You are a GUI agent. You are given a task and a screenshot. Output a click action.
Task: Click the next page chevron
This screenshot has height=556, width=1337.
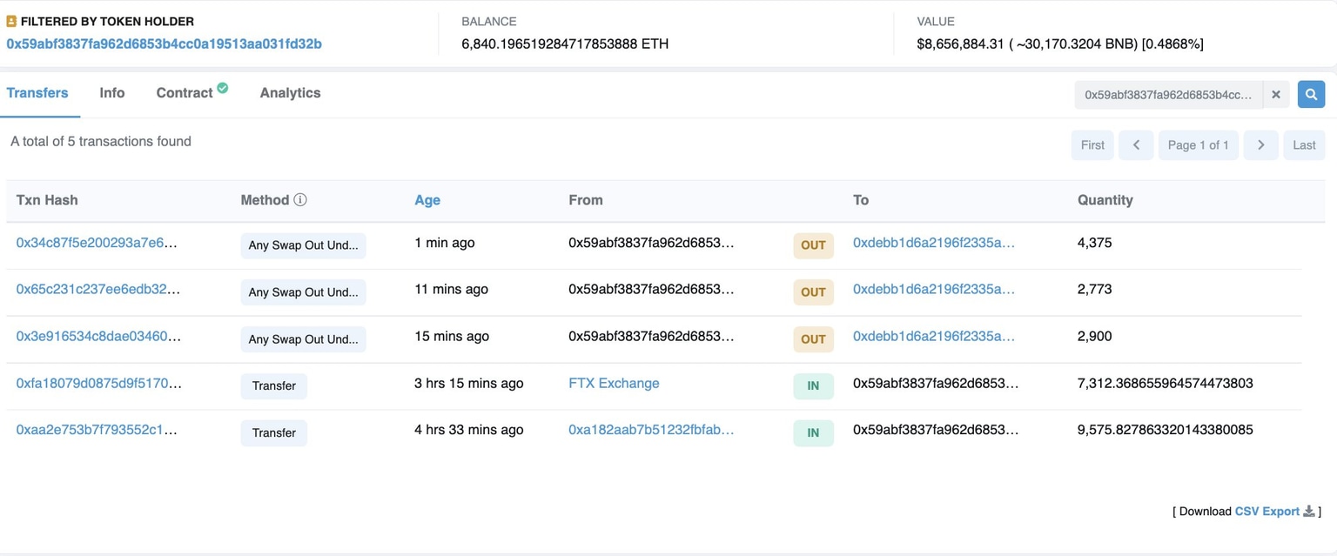click(x=1260, y=144)
